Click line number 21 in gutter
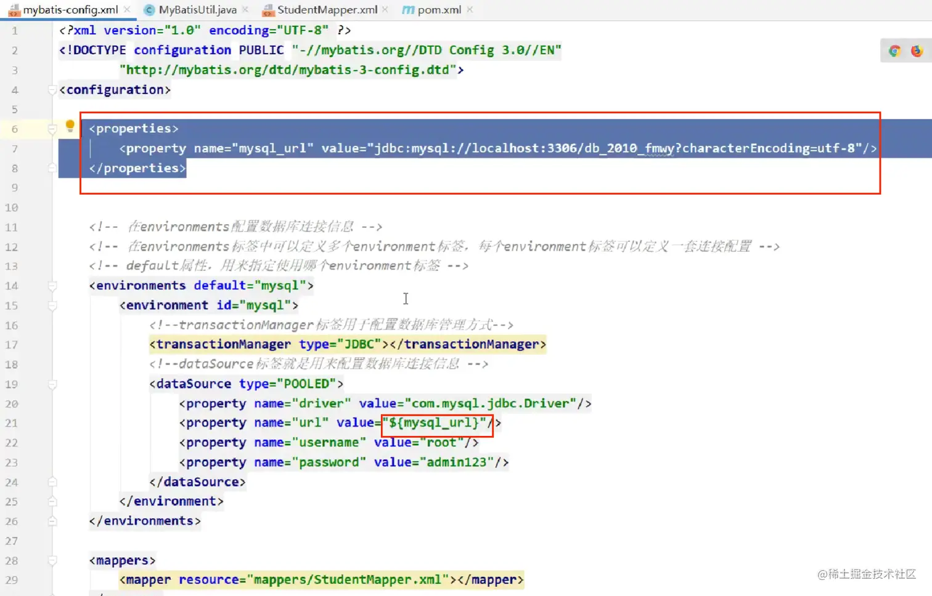932x596 pixels. coord(12,423)
